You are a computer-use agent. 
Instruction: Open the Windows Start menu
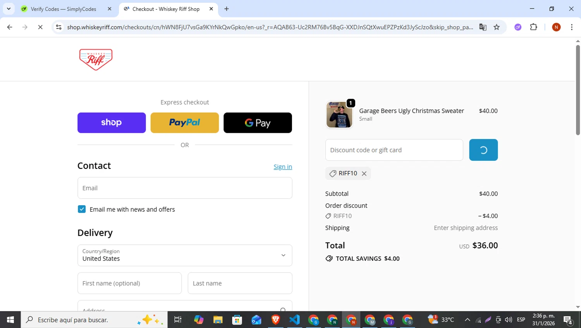[x=10, y=320]
